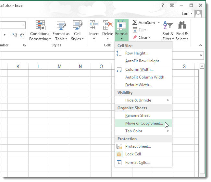Toggle Lock Cell in Format menu
The image size is (211, 182).
coord(133,154)
